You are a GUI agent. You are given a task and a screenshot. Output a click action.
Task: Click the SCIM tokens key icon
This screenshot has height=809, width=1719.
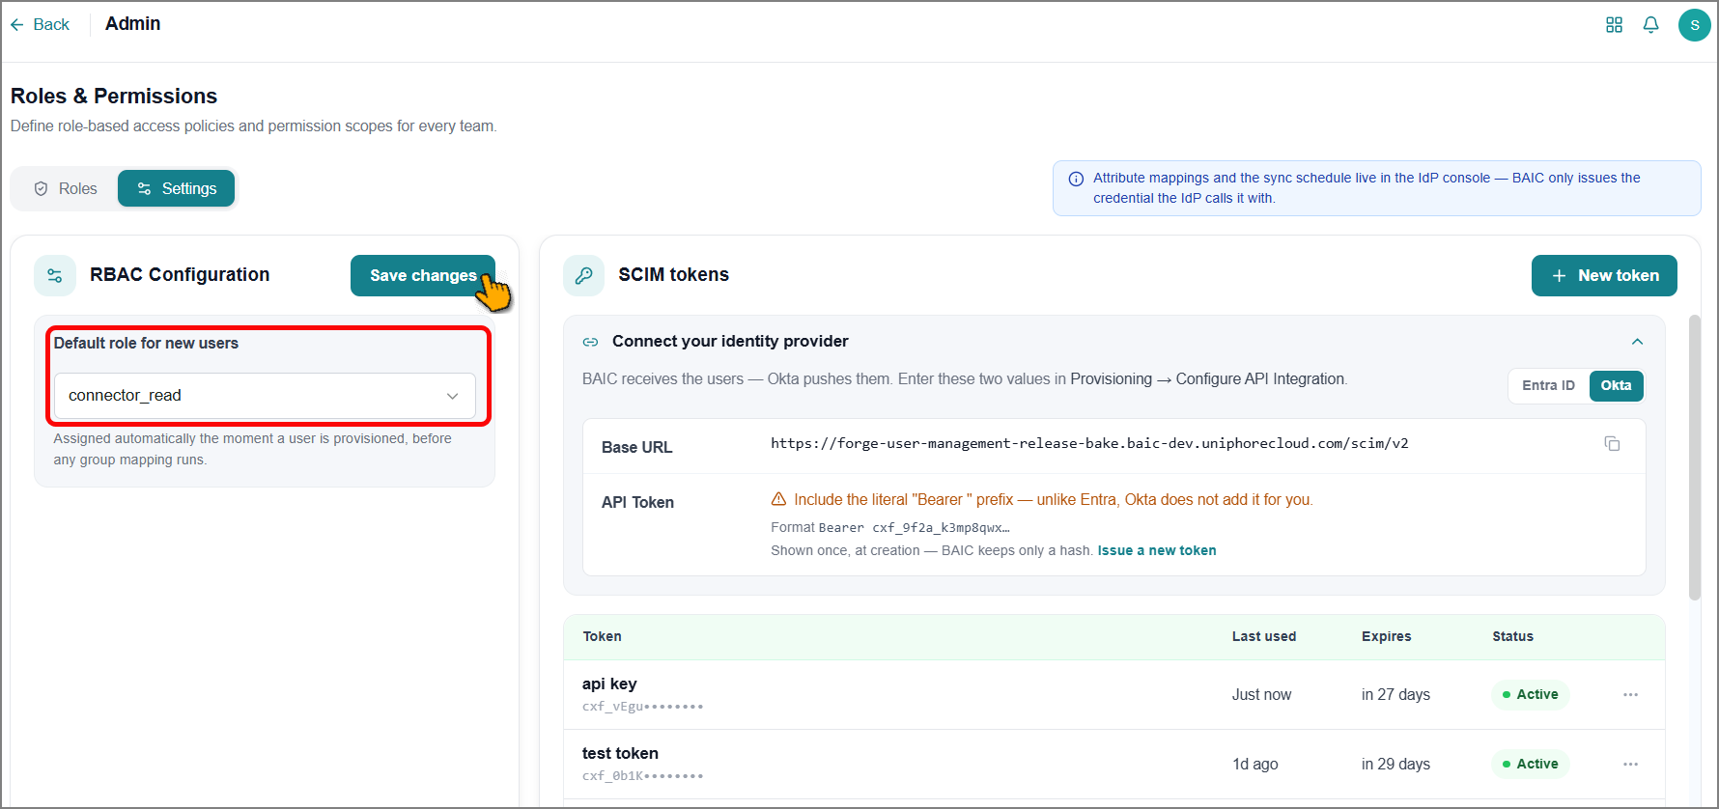click(583, 275)
